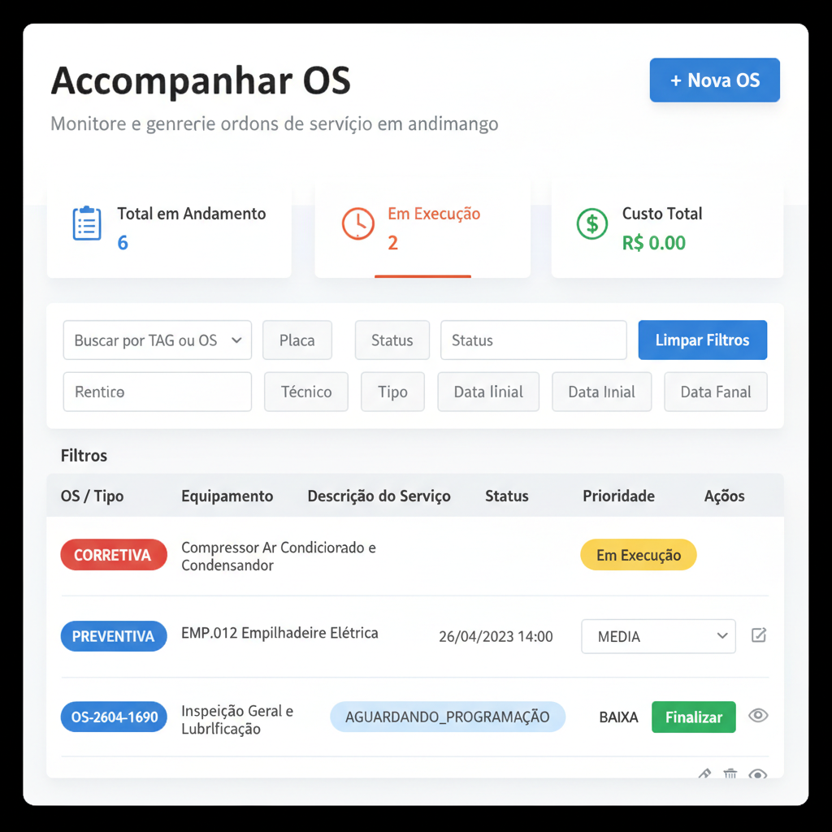Click the BAIXA priority text
Screen dimensions: 832x832
point(618,717)
